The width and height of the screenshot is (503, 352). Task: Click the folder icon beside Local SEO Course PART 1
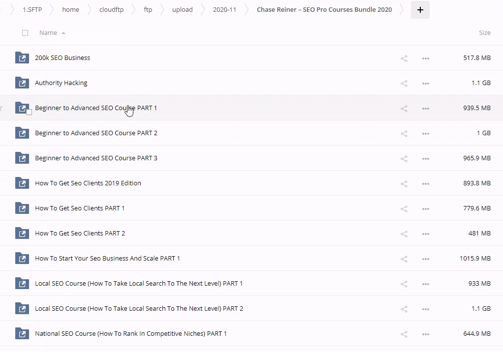[22, 284]
